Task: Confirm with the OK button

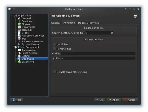Action: [x=99, y=100]
